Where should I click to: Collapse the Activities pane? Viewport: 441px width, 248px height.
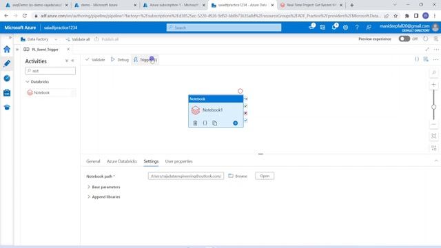(72, 61)
